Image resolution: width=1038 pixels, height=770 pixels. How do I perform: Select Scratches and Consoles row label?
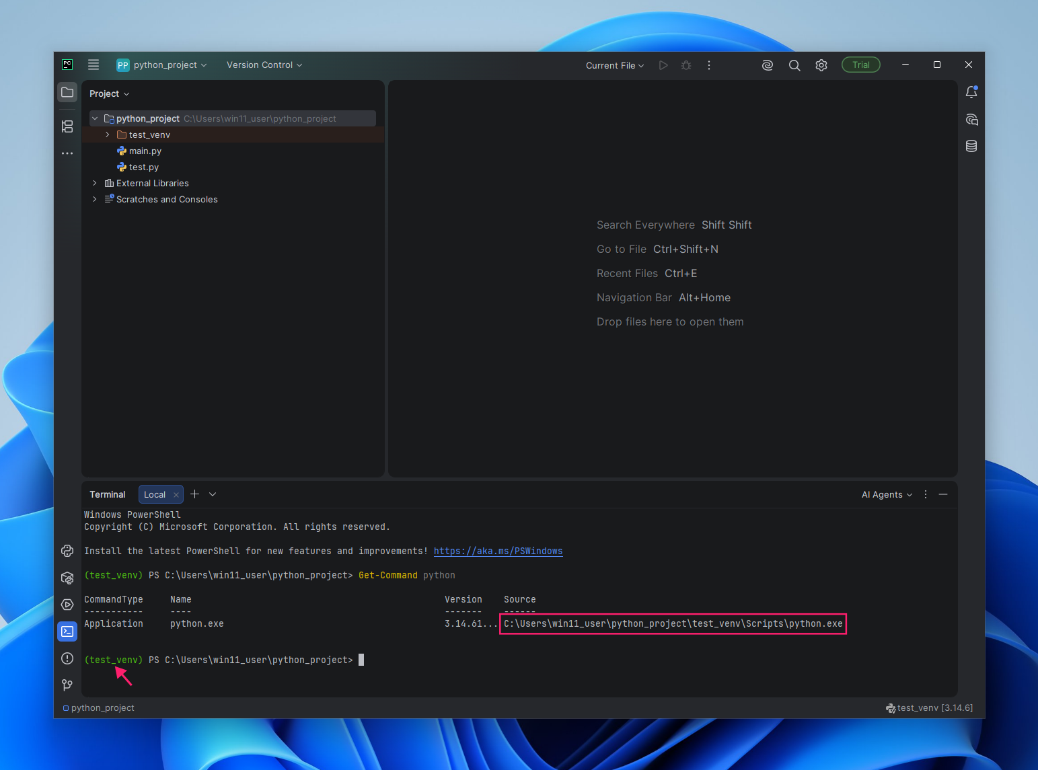[167, 199]
